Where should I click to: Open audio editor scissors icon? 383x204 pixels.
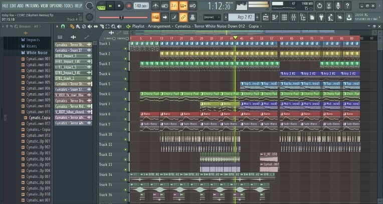329,6
